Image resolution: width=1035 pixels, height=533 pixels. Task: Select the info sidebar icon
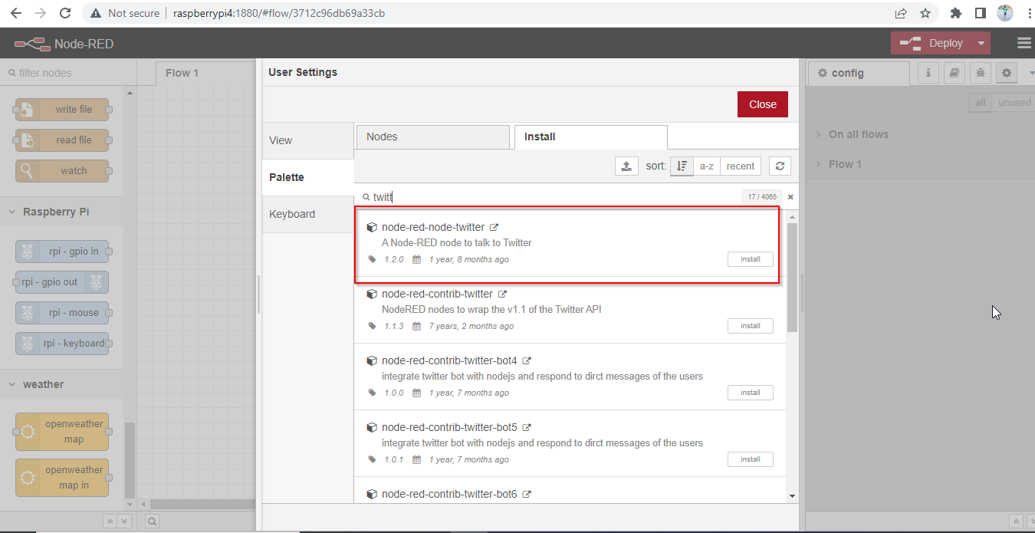click(928, 72)
